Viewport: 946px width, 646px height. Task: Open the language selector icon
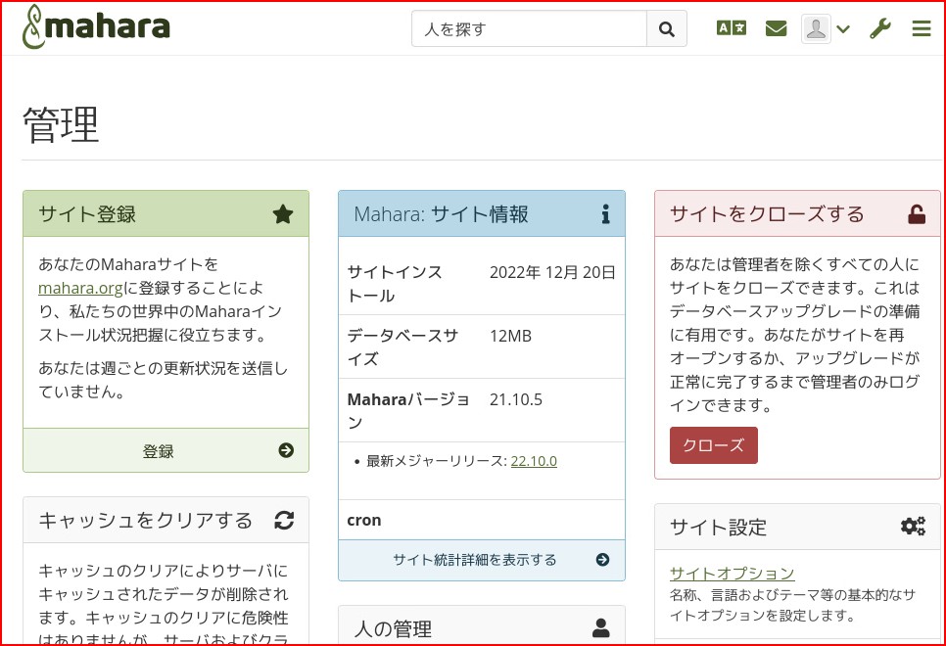tap(732, 28)
